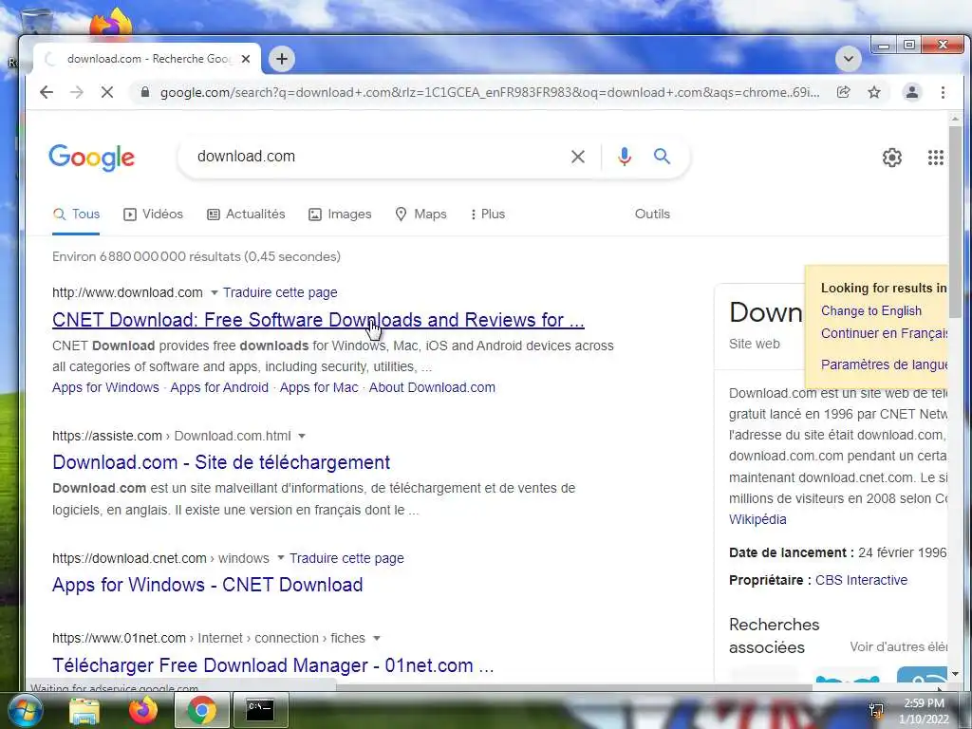The height and width of the screenshot is (729, 972).
Task: Open the command prompt taskbar icon
Action: click(260, 710)
